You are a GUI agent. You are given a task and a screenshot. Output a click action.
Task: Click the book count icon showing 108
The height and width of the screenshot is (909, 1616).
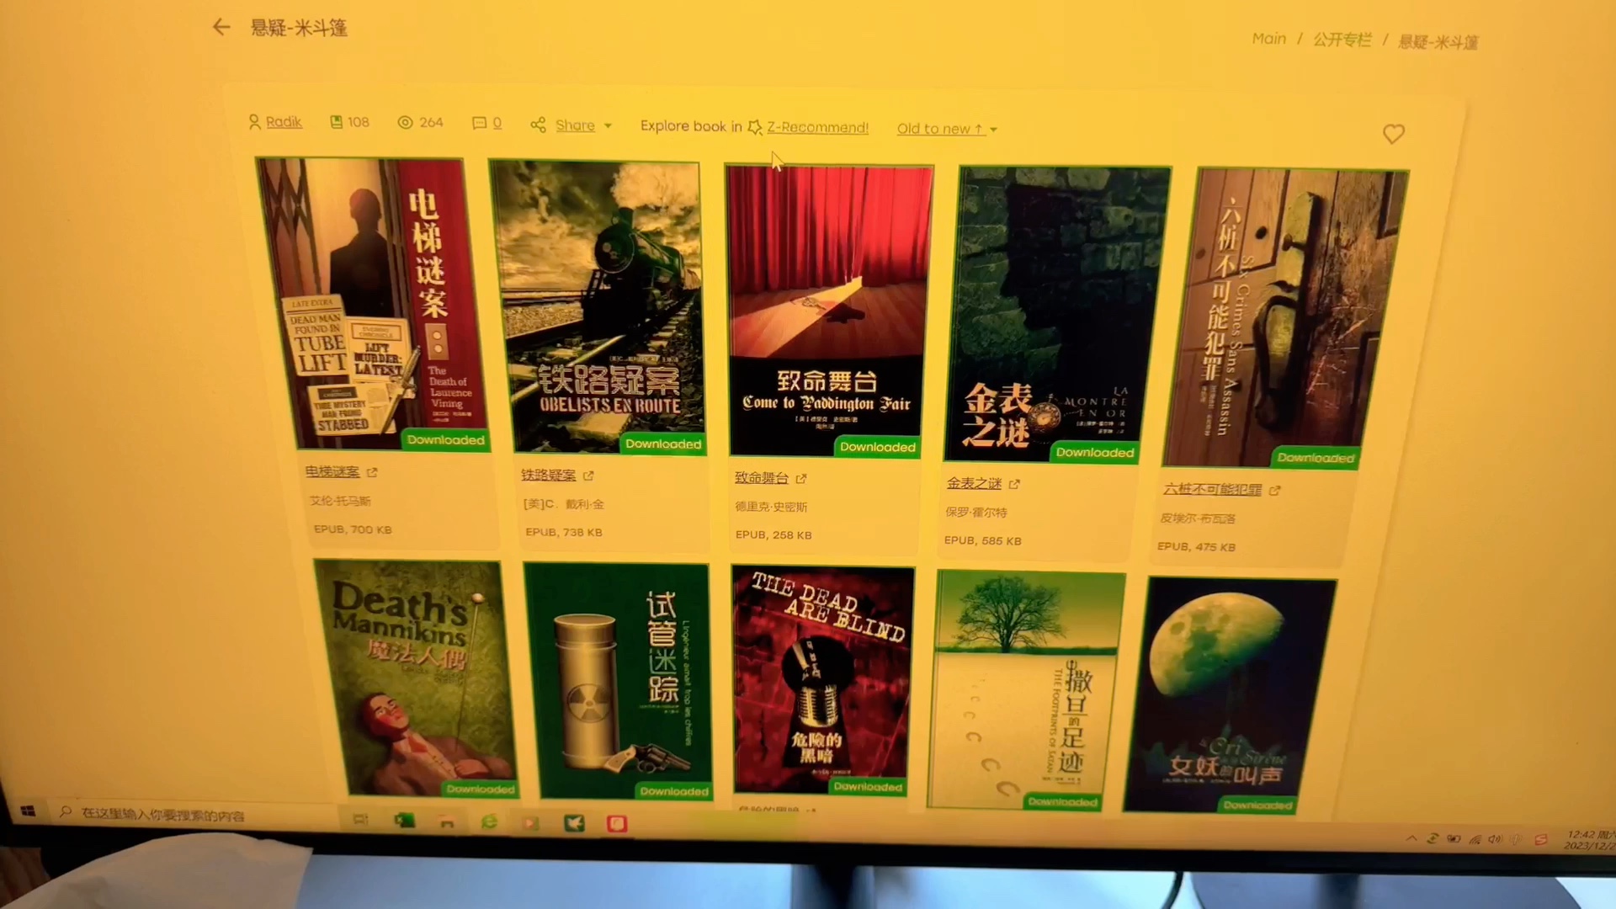(x=336, y=122)
